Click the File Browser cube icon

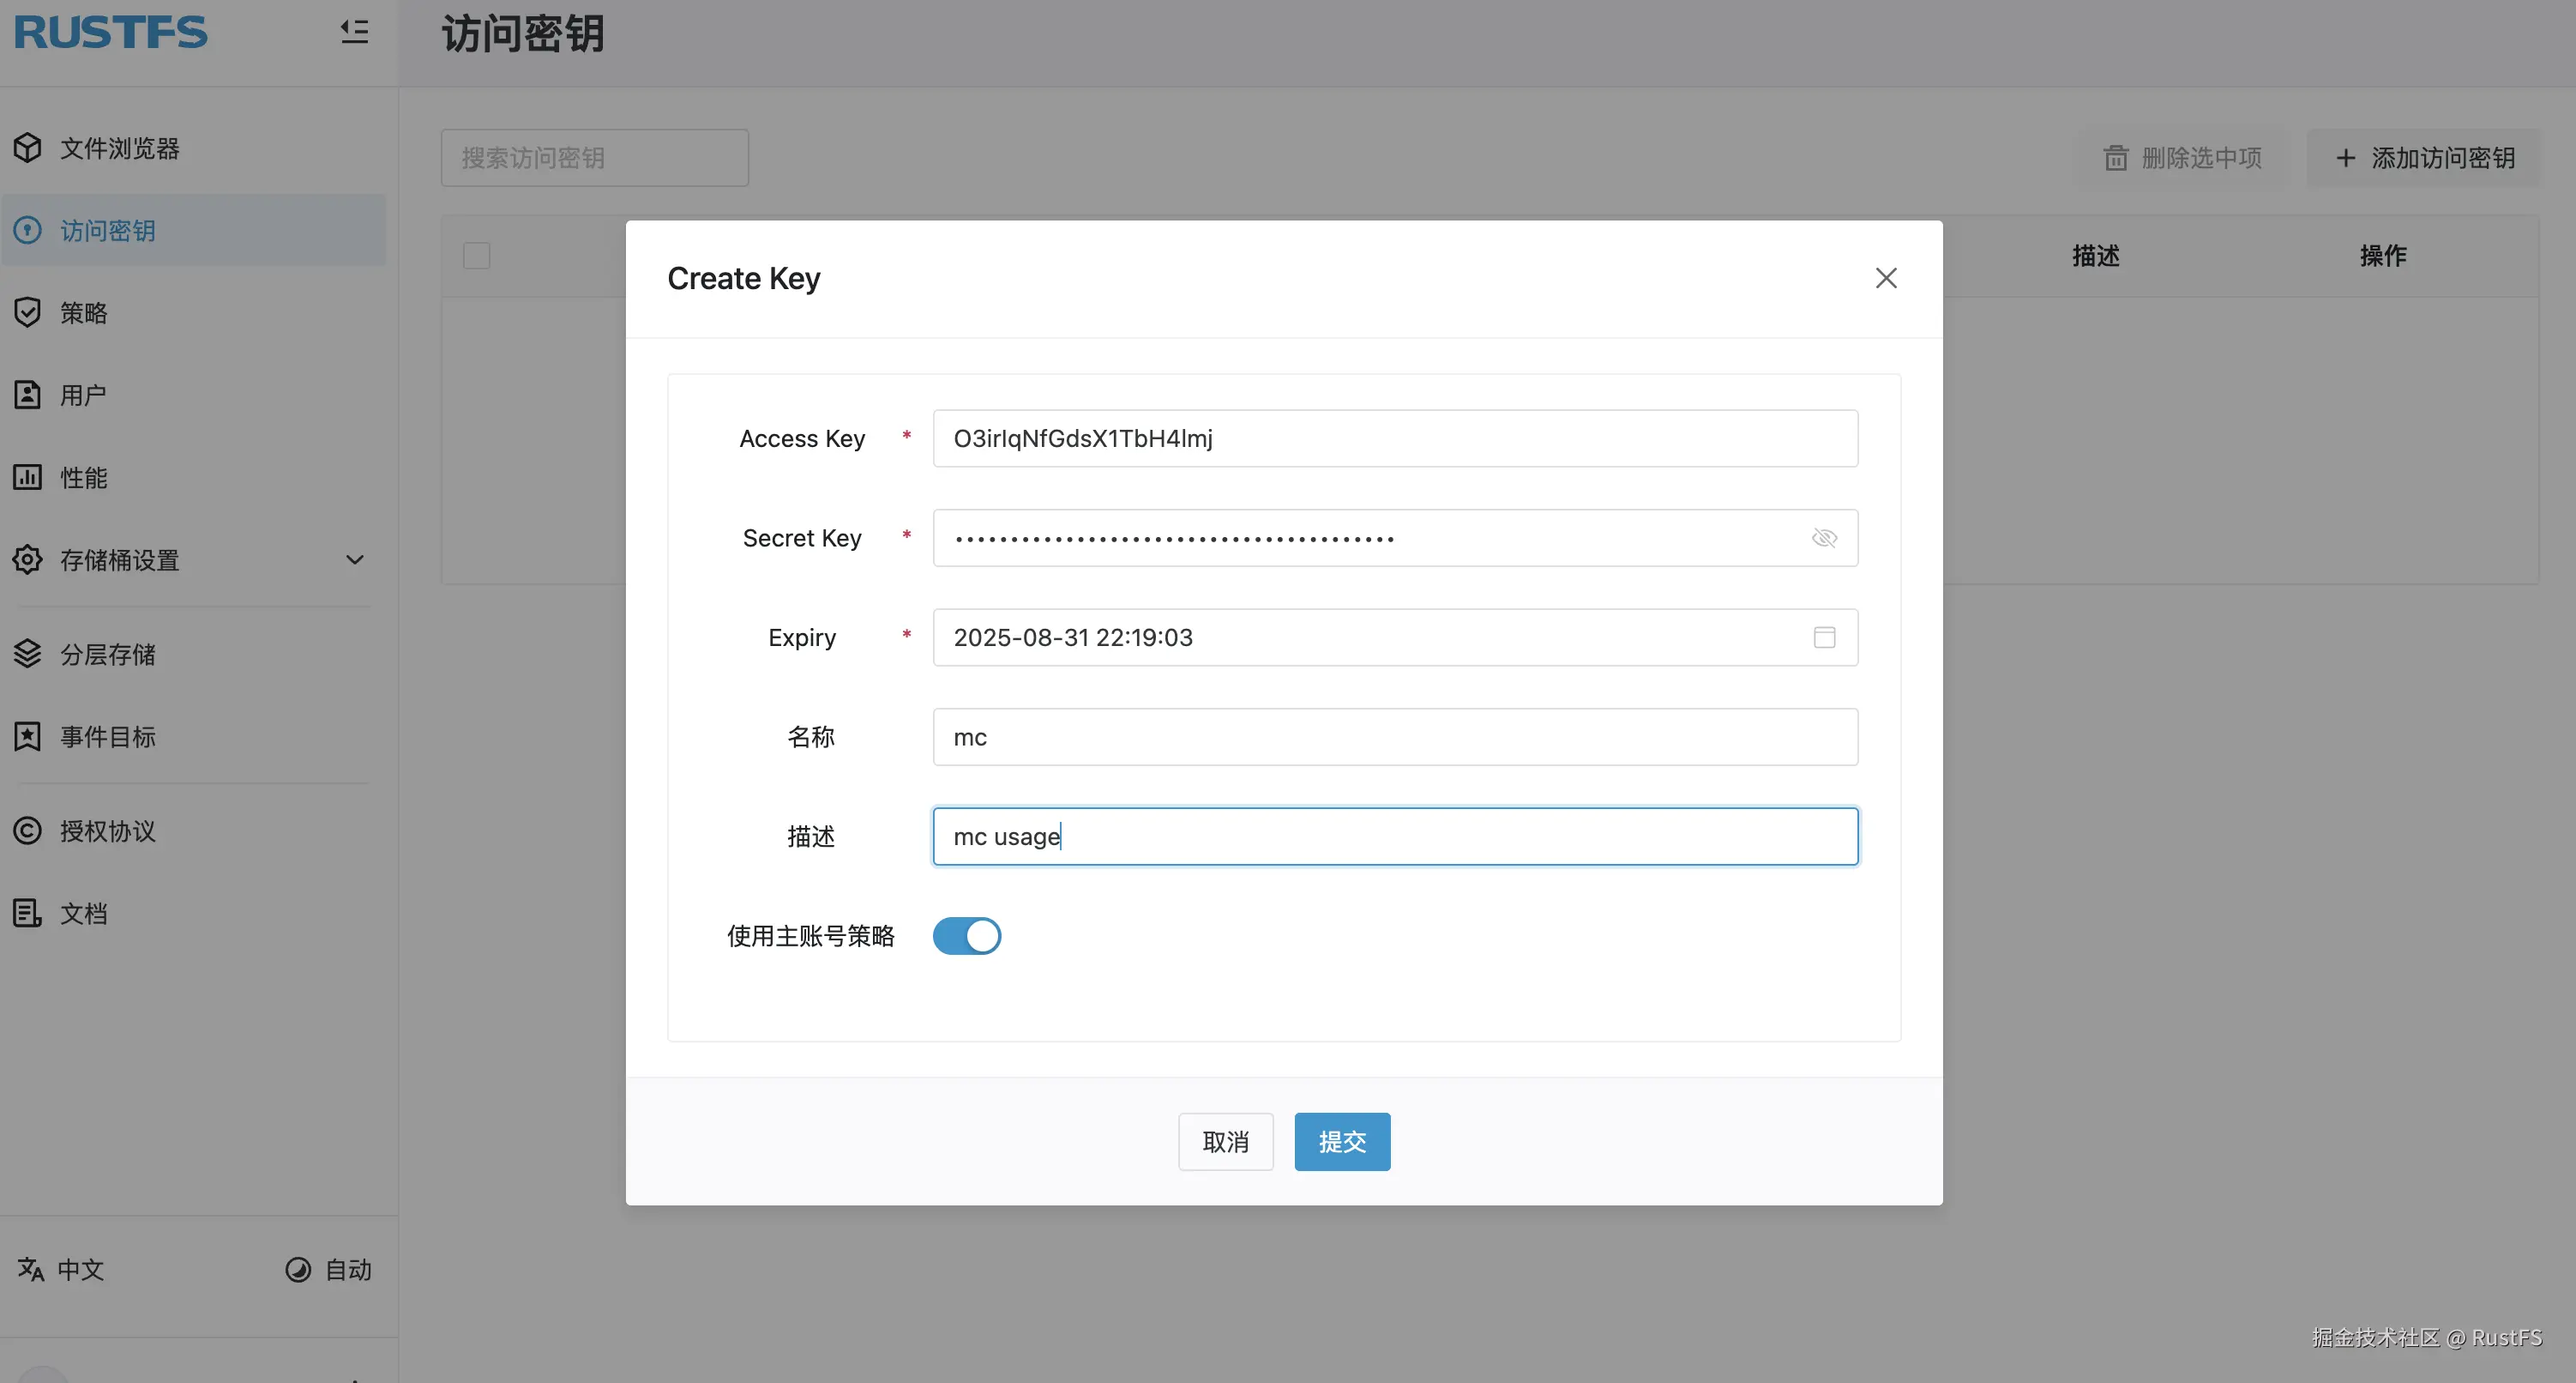[28, 148]
